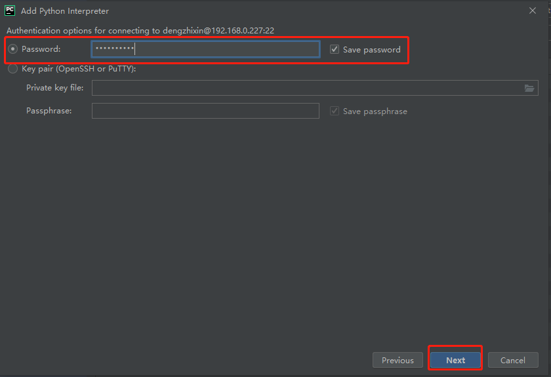Toggle the Save passphrase checkbox
Viewport: 551px width, 377px height.
point(335,111)
